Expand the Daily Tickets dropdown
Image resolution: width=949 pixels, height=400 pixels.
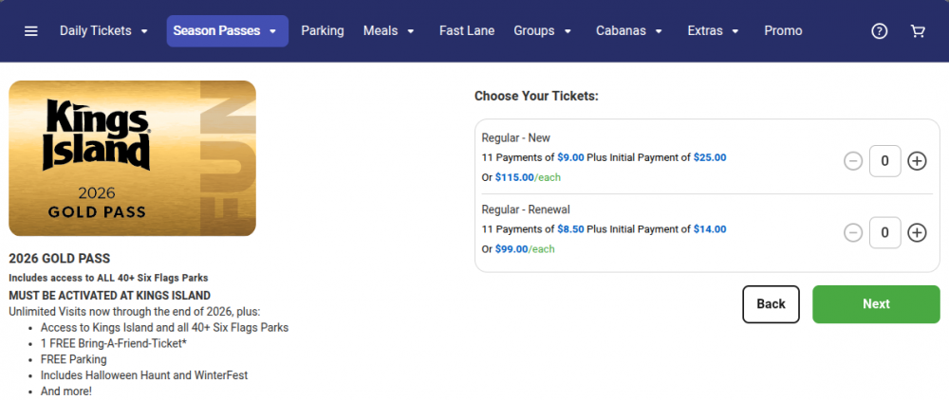pos(104,31)
